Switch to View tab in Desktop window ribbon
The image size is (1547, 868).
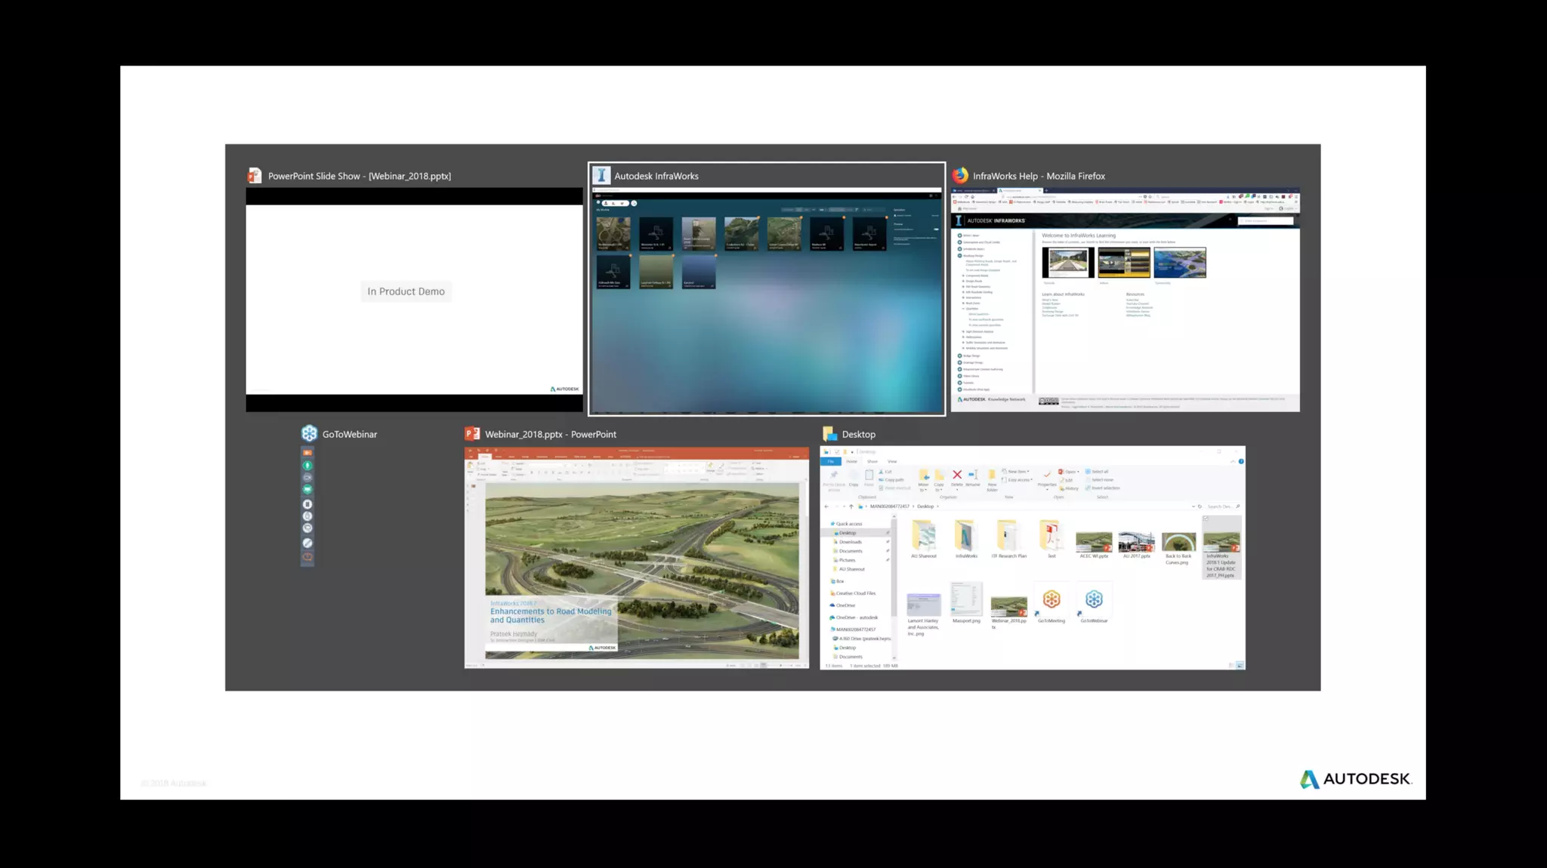[x=892, y=461]
